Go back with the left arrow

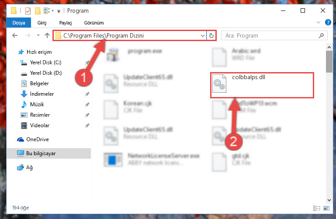tap(15, 35)
